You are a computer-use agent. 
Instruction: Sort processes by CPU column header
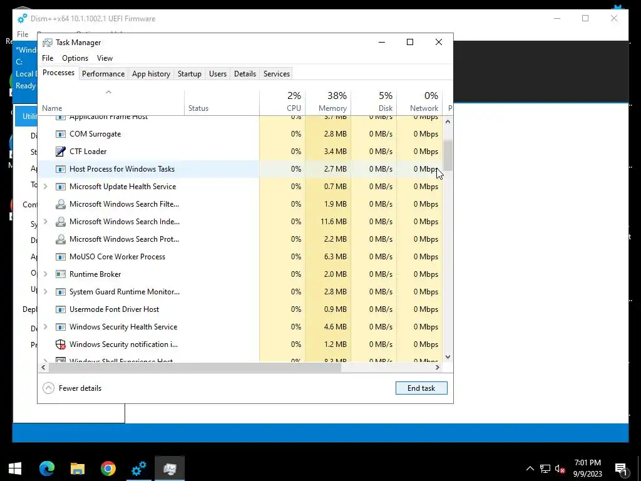(282, 103)
